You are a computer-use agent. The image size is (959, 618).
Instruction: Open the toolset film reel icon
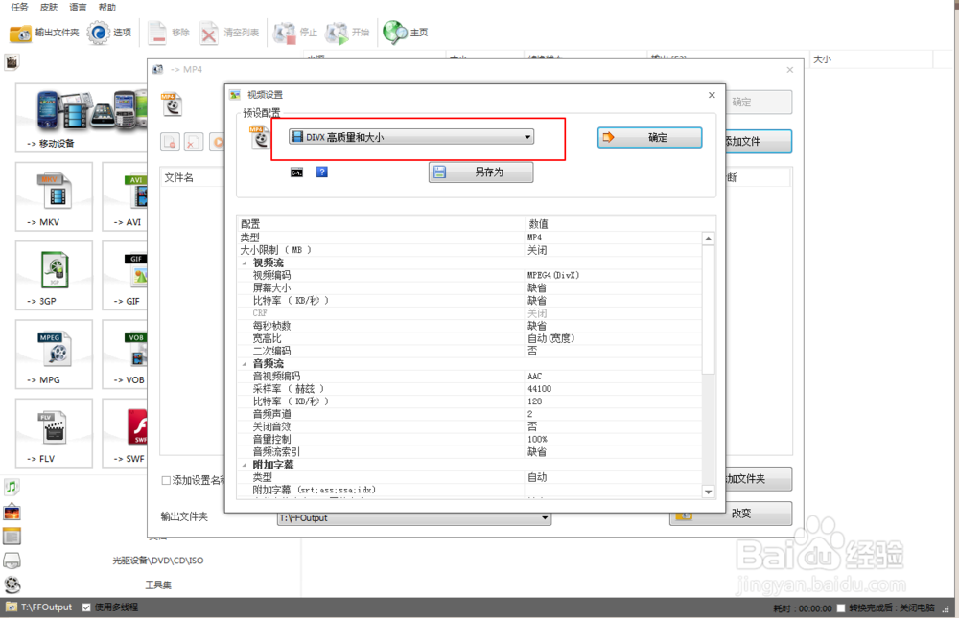click(x=12, y=585)
